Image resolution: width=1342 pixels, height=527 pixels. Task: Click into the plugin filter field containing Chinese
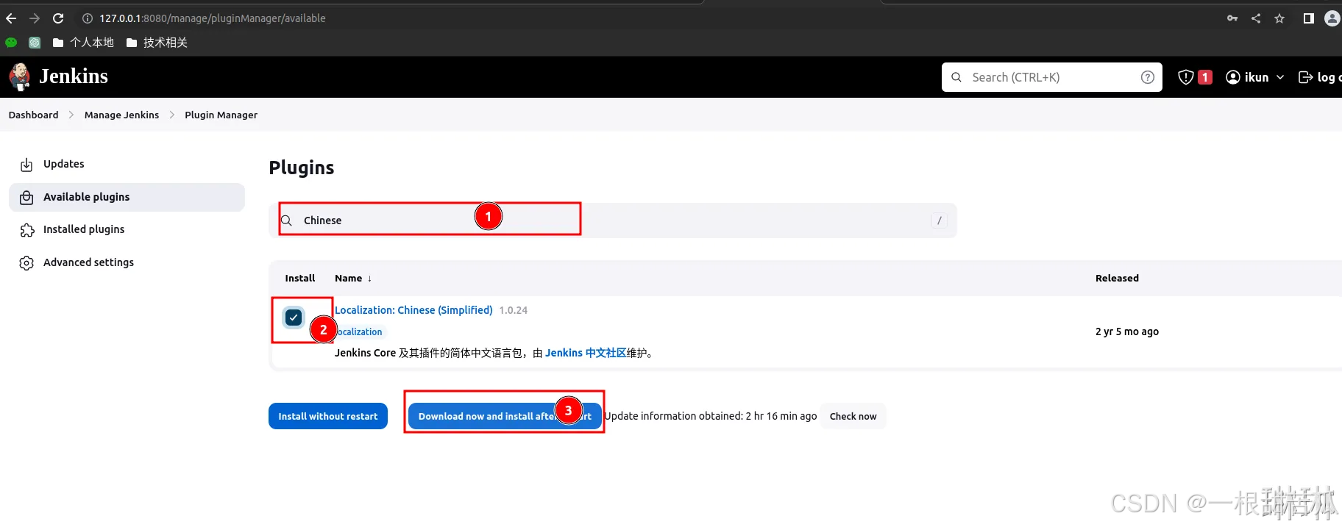click(613, 221)
